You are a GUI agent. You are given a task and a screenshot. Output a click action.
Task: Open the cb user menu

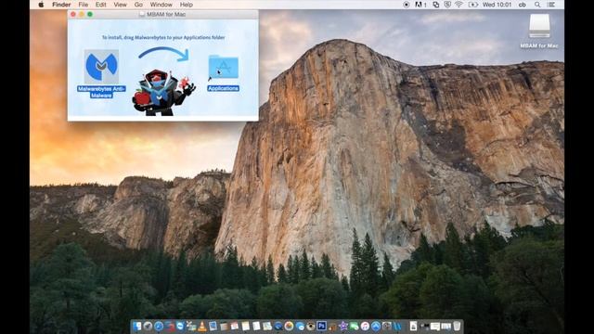coord(522,5)
